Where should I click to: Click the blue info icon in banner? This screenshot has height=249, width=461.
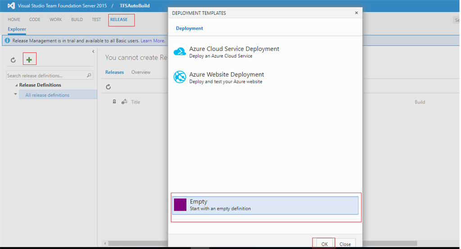[x=7, y=41]
